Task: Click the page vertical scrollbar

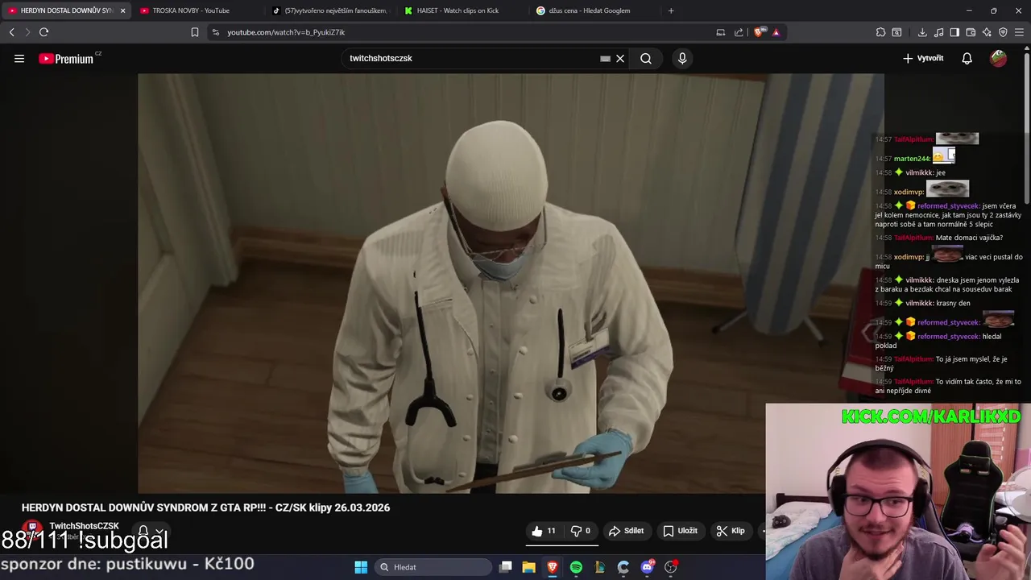Action: point(1026,129)
